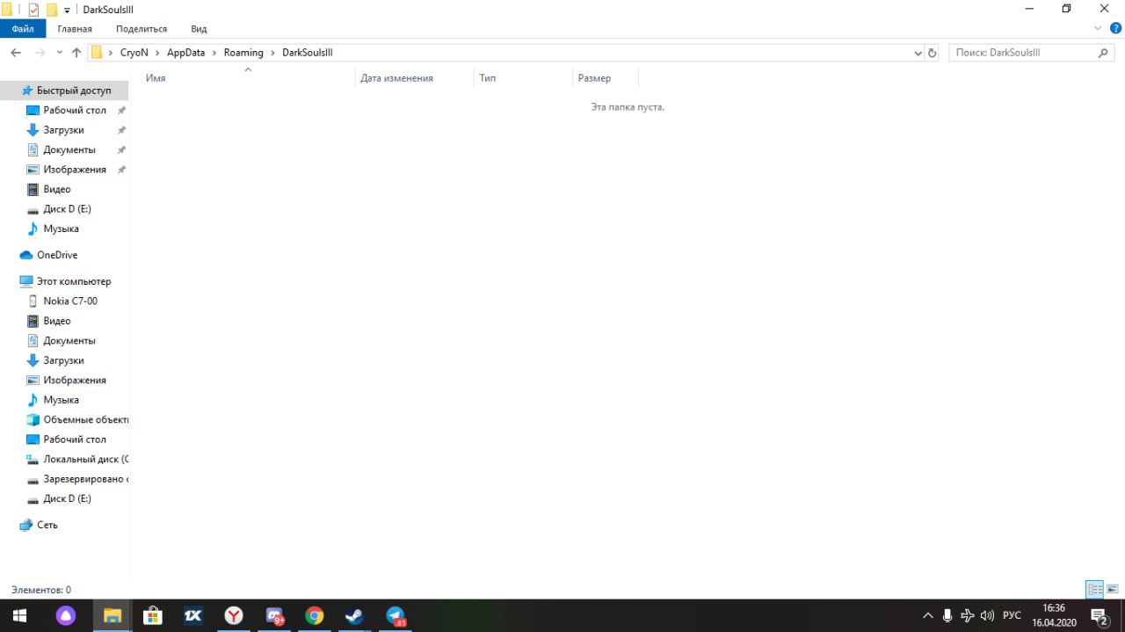Viewport: 1125px width, 632px height.
Task: Open taskbar chat app with 9+ badge
Action: (x=275, y=615)
